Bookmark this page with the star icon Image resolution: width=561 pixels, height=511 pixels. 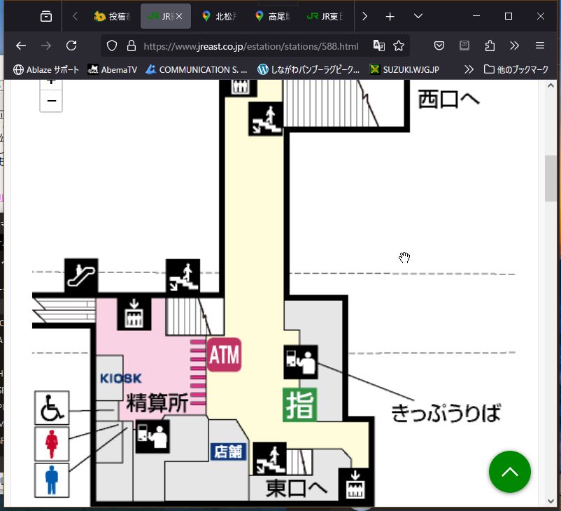399,45
